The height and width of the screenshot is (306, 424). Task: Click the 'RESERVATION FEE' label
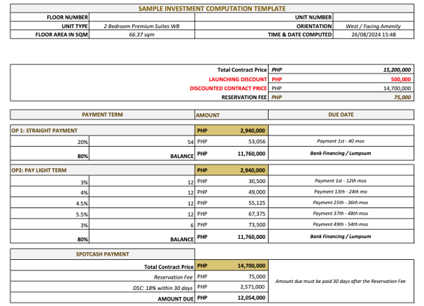244,97
